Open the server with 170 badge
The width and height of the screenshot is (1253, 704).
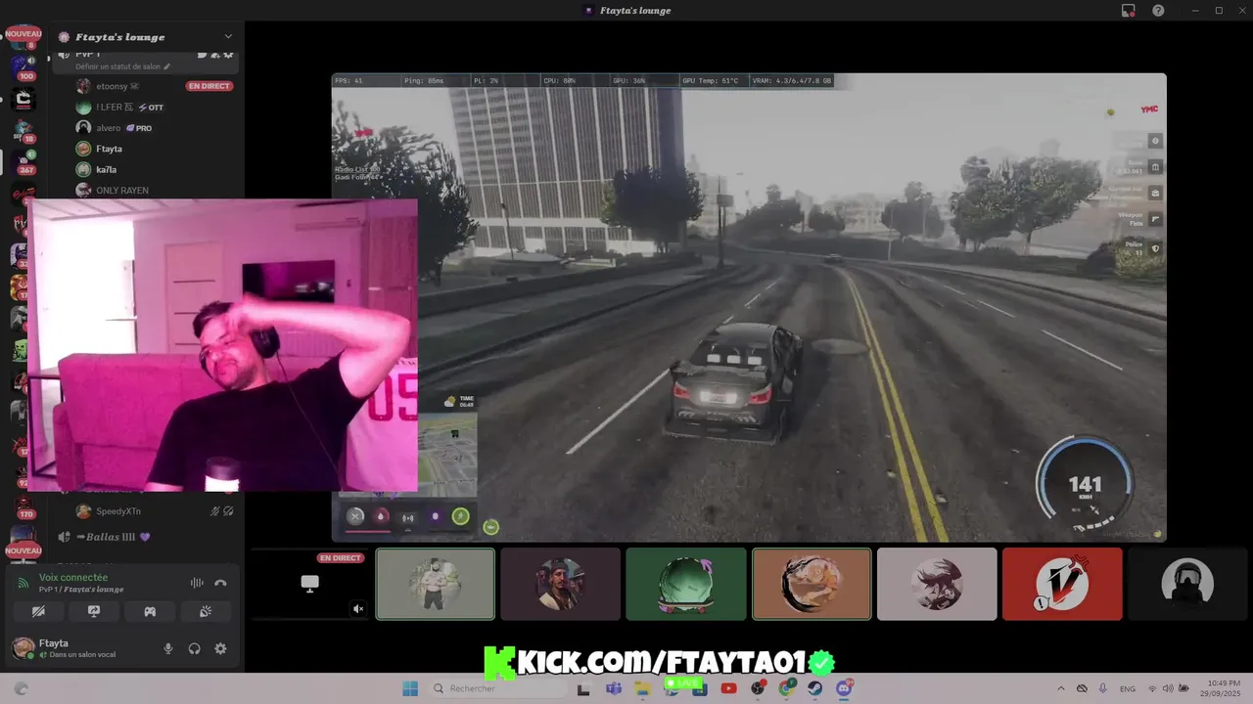point(23,506)
